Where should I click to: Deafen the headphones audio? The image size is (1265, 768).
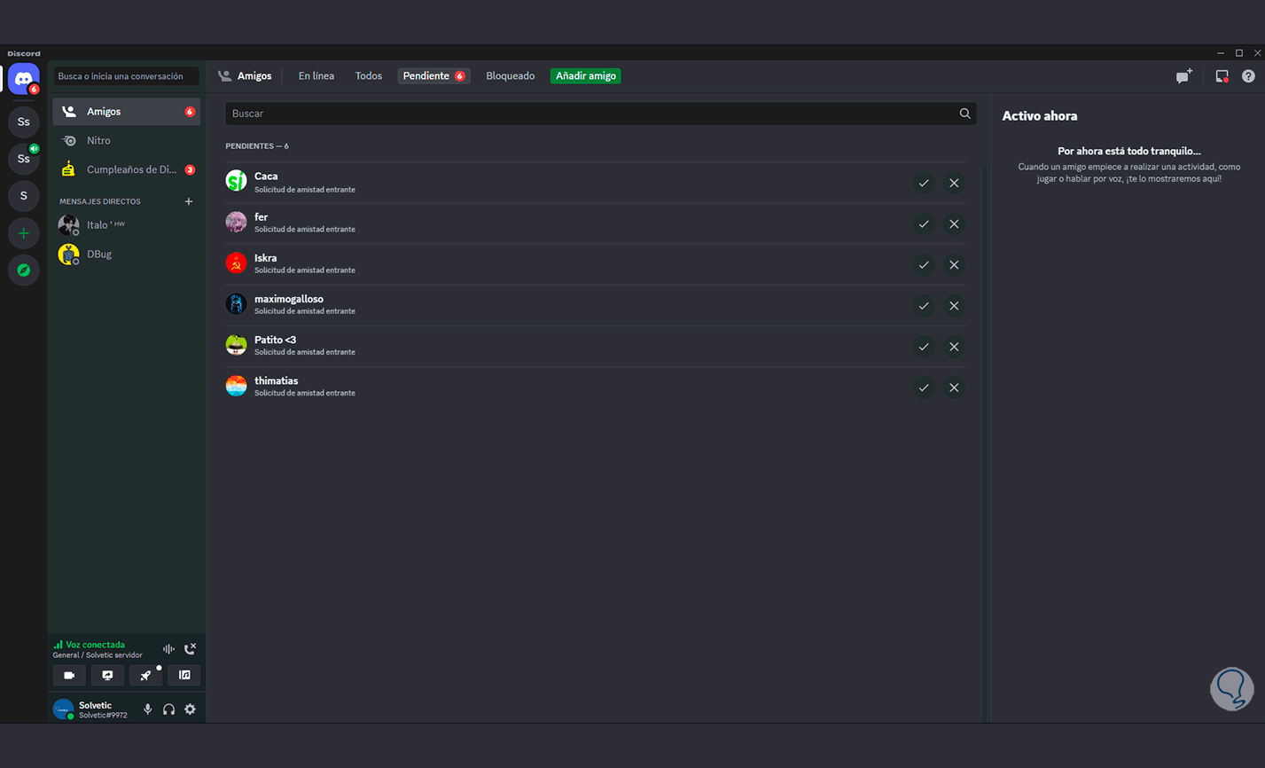pyautogui.click(x=168, y=709)
